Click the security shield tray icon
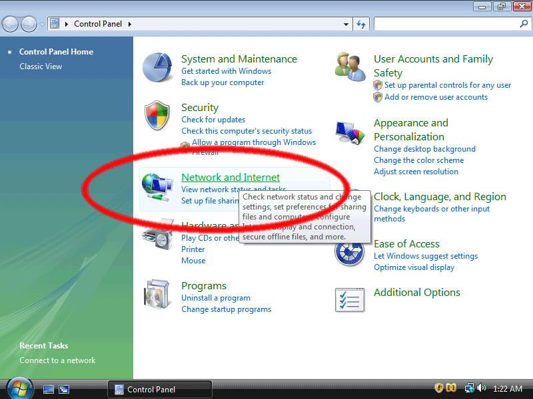The height and width of the screenshot is (399, 533). tap(439, 388)
